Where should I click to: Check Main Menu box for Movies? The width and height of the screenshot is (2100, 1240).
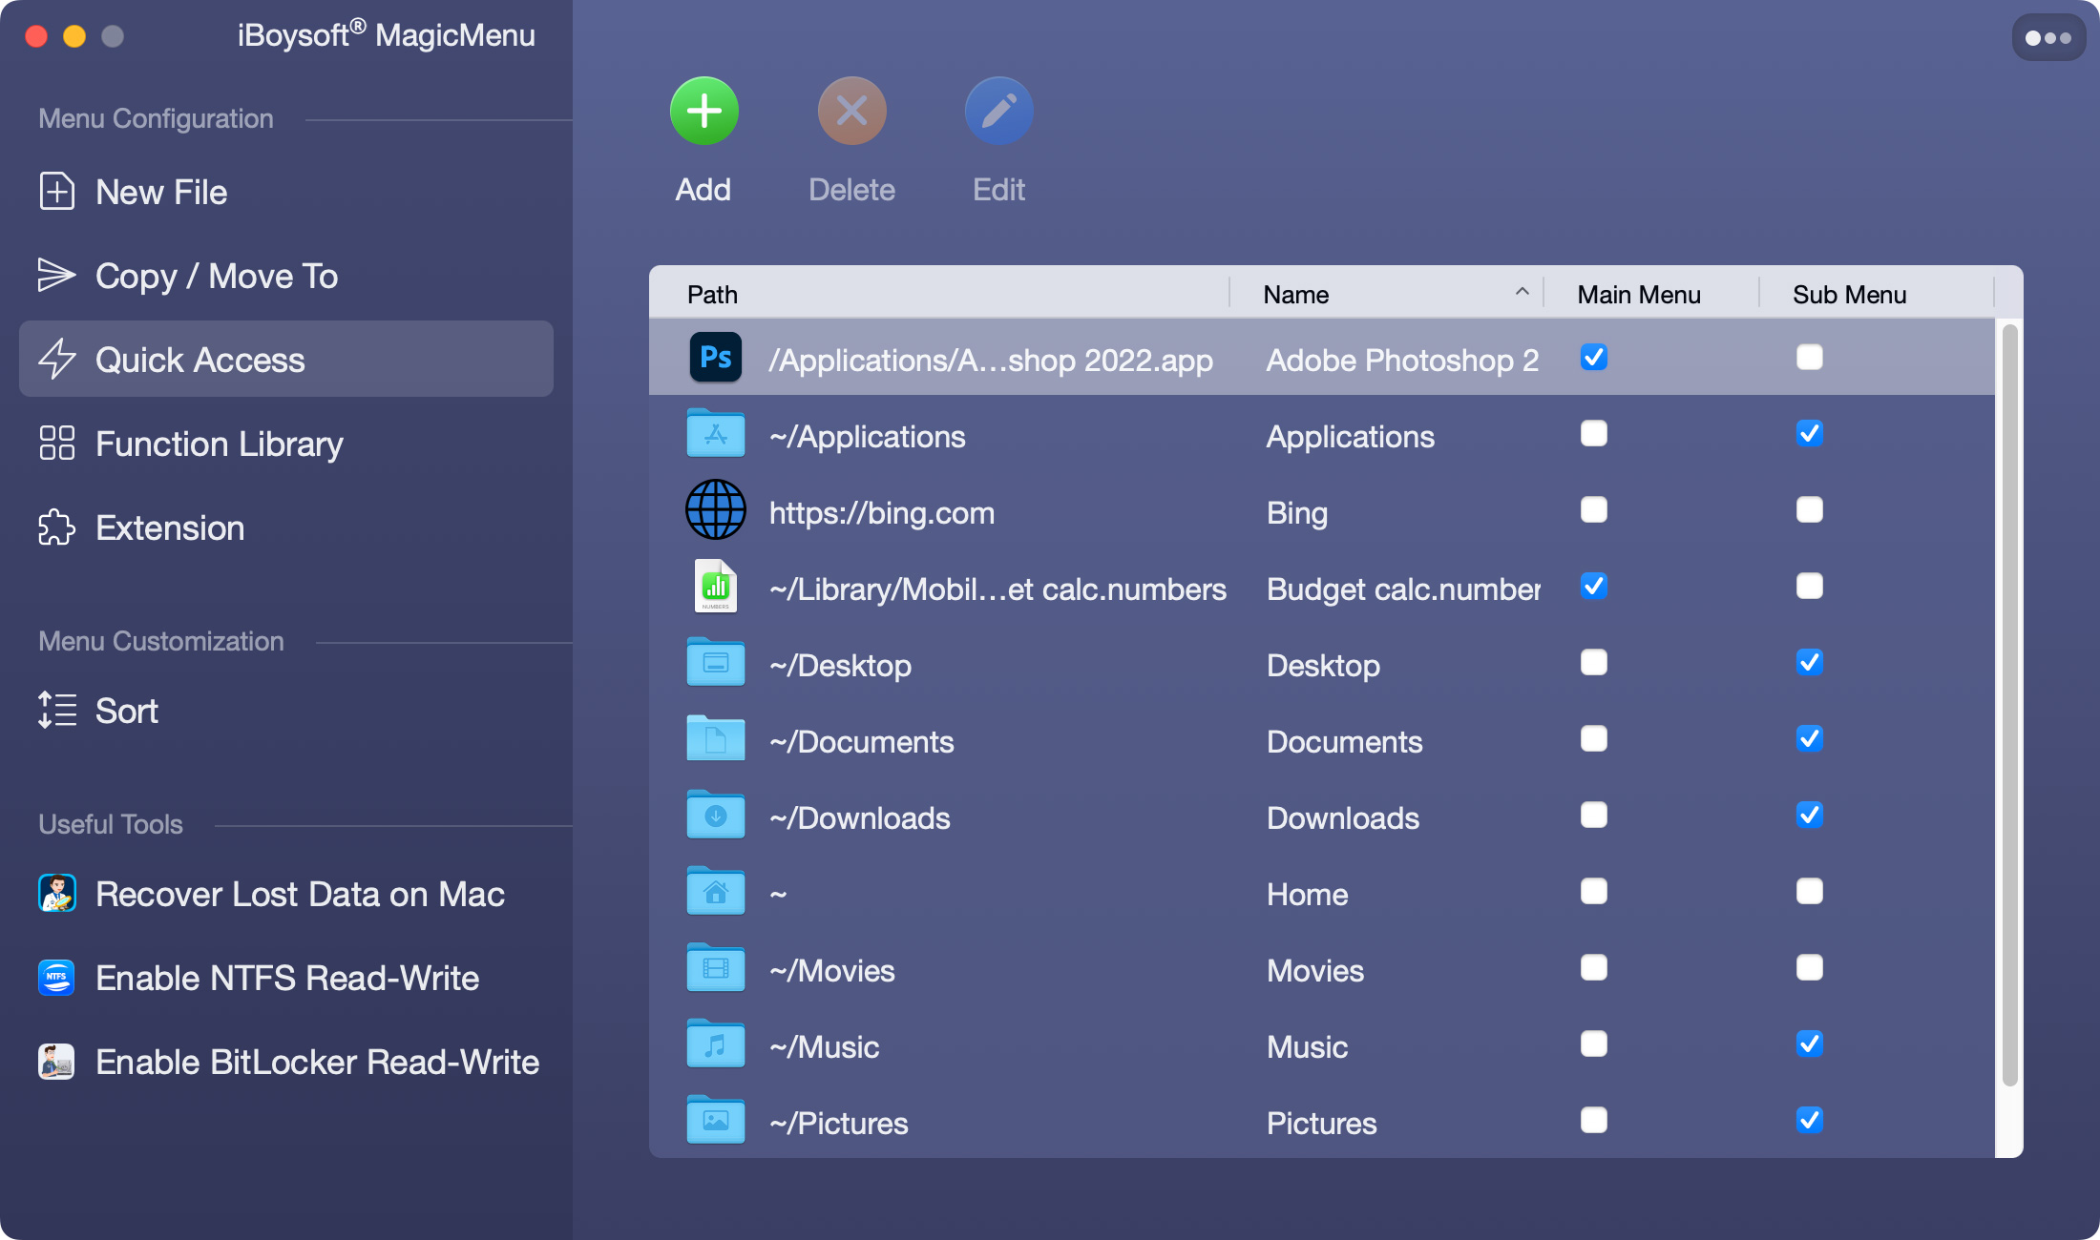coord(1593,968)
